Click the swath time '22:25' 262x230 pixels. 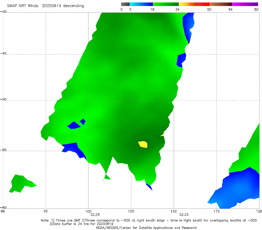pyautogui.click(x=184, y=215)
